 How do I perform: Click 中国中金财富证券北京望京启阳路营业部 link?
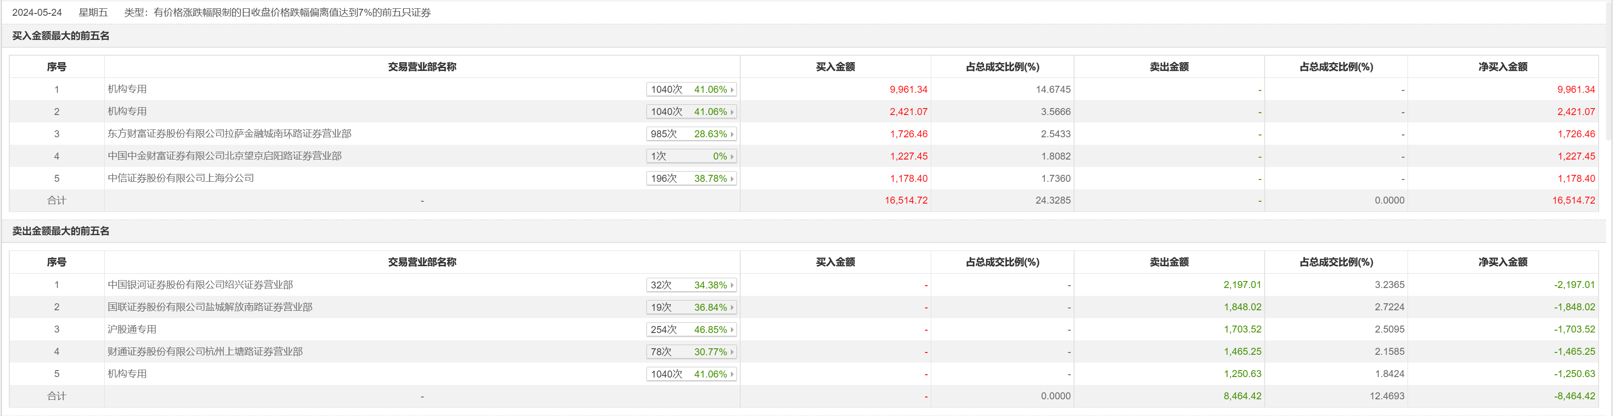(x=224, y=156)
